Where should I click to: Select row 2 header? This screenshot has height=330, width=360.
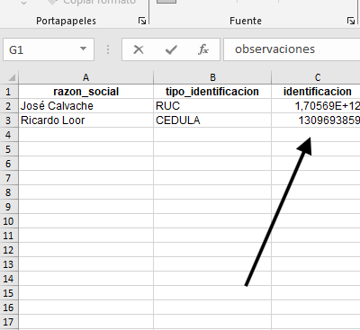[9, 106]
